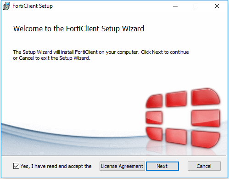Uncheck the accept license checkbox

pyautogui.click(x=16, y=166)
